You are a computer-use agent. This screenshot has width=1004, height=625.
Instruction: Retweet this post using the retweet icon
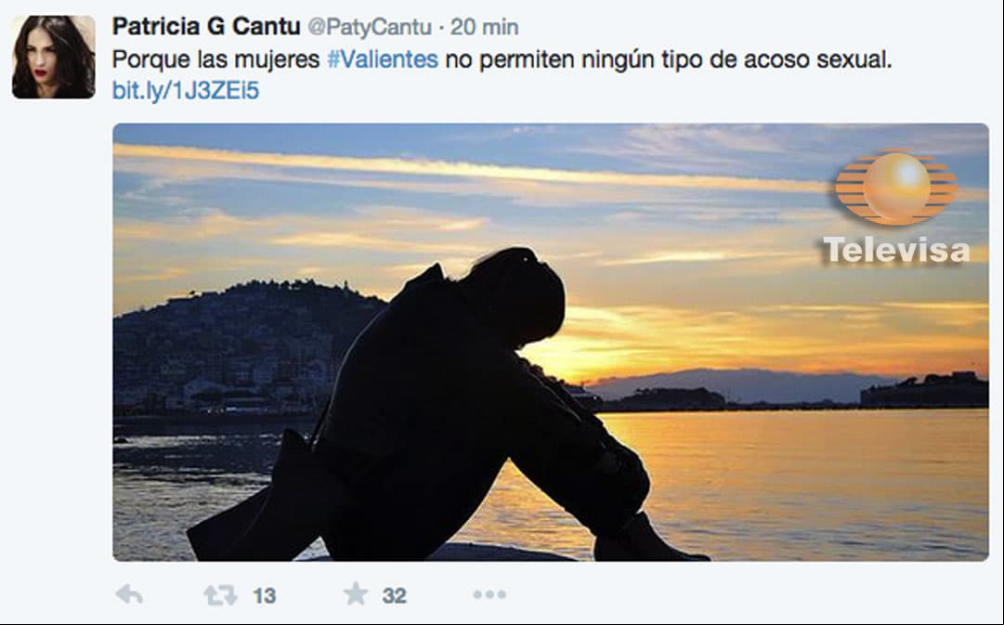pyautogui.click(x=219, y=595)
